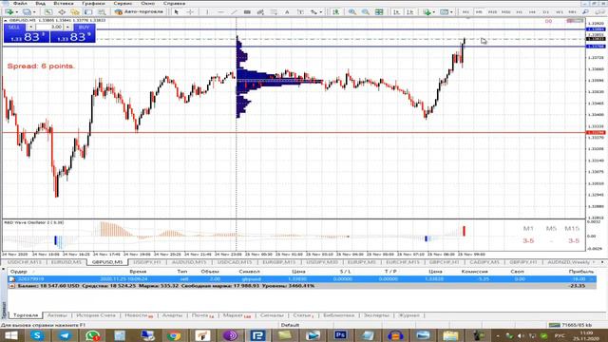Switch to the W1 timeframe
The width and height of the screenshot is (608, 342).
(560, 12)
